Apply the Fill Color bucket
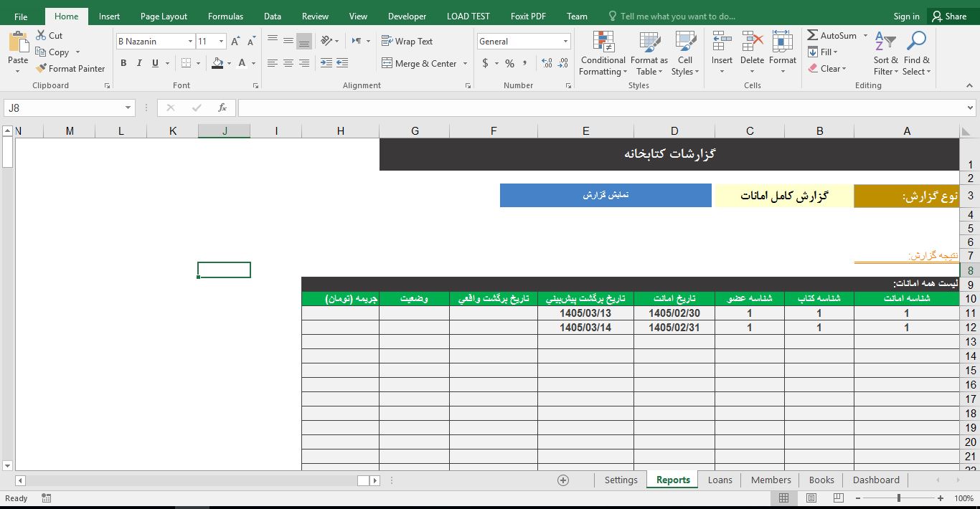 tap(217, 63)
